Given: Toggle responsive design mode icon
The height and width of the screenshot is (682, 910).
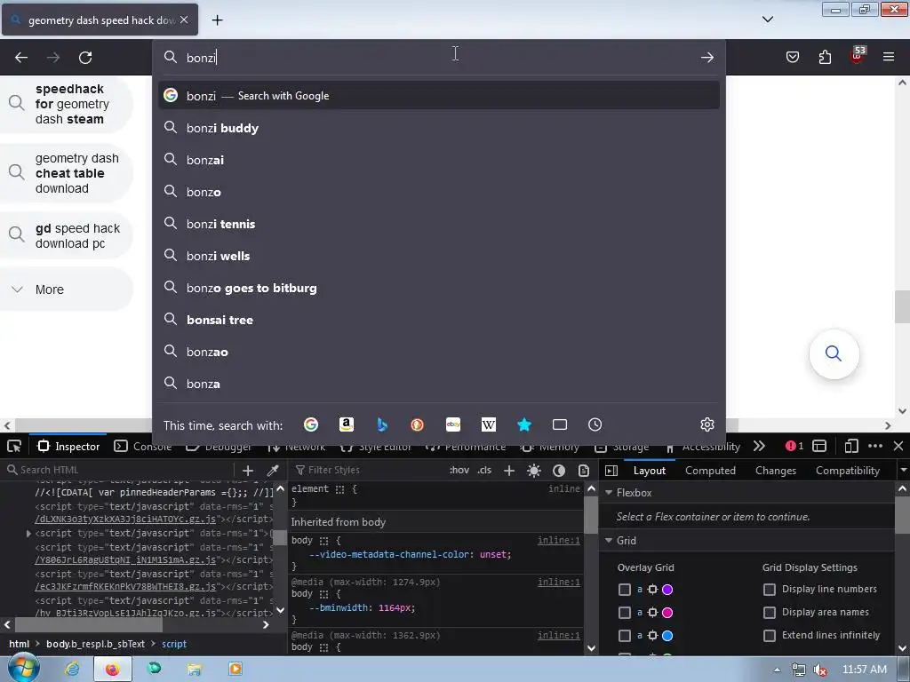Looking at the screenshot, I should click(850, 446).
